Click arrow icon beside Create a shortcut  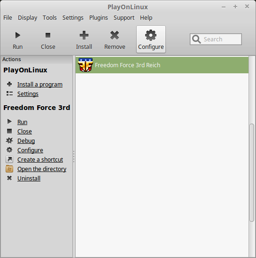pos(9,159)
